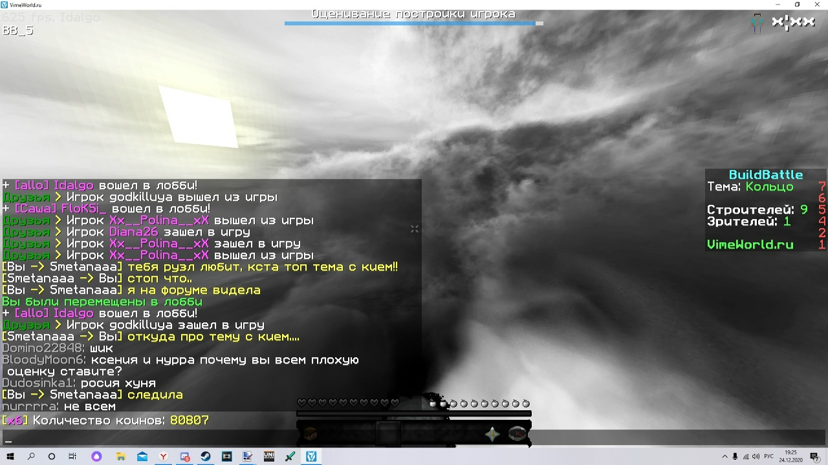This screenshot has width=828, height=465.
Task: Open the volume control in tray
Action: pos(756,457)
